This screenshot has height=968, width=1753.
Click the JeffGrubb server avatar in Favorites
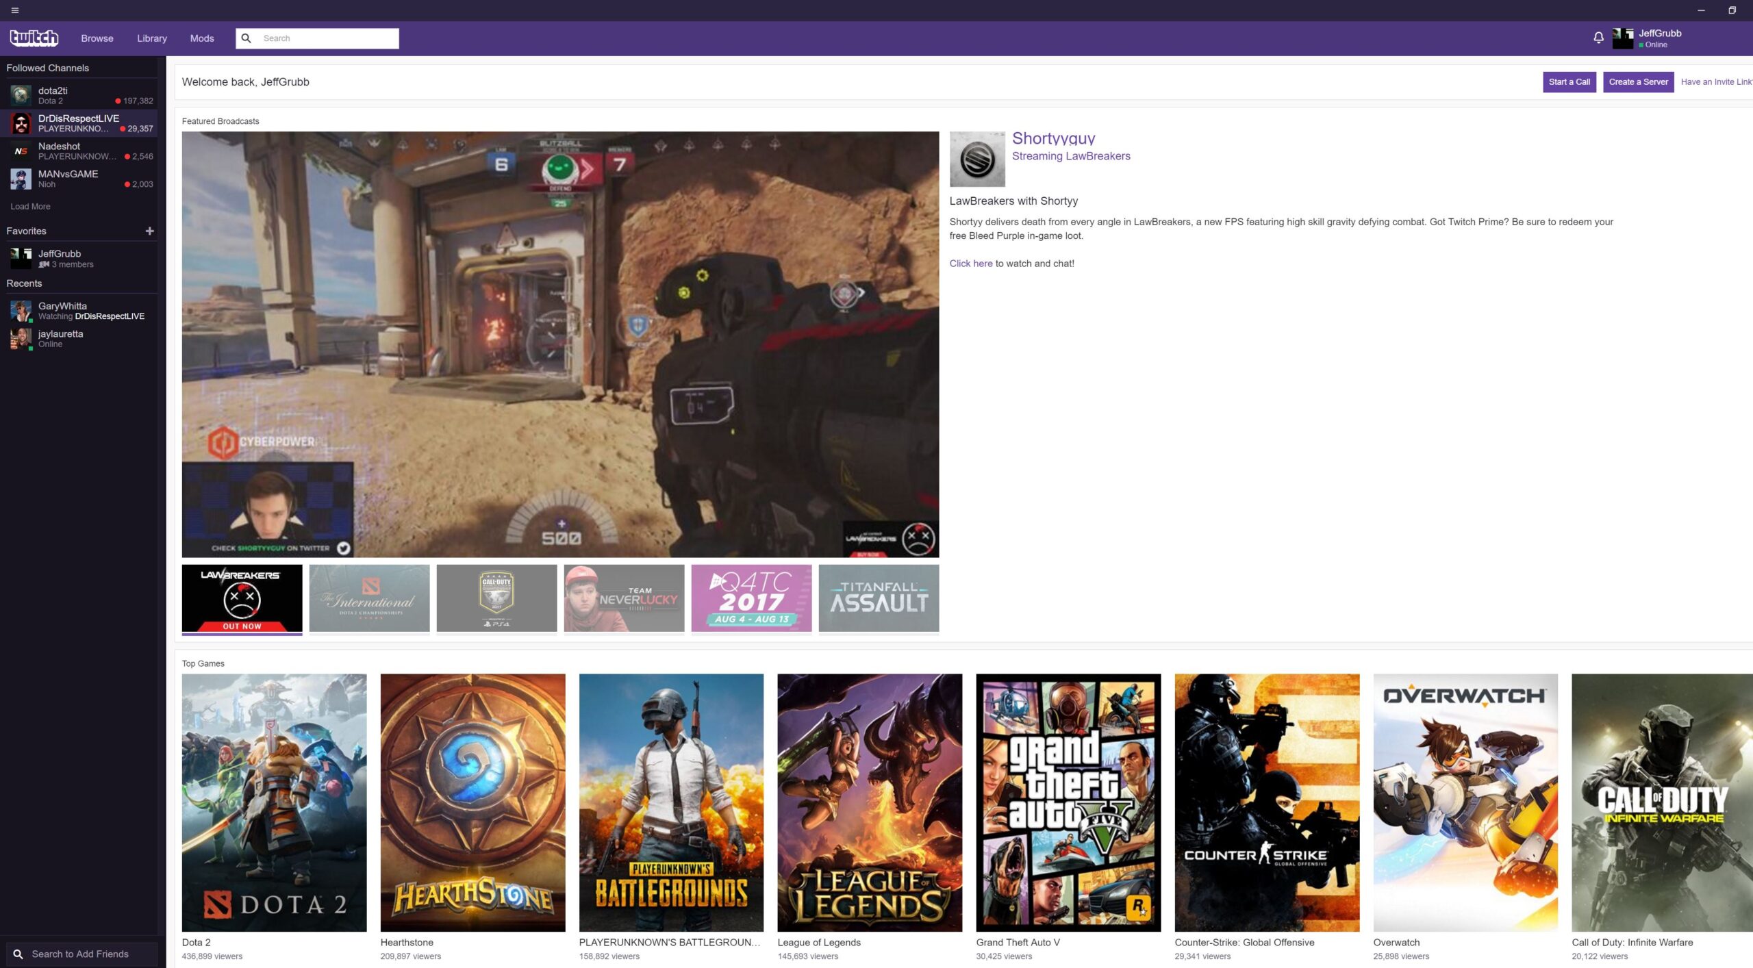pos(21,258)
